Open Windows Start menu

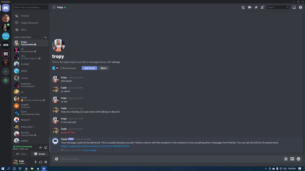pyautogui.click(x=3, y=168)
